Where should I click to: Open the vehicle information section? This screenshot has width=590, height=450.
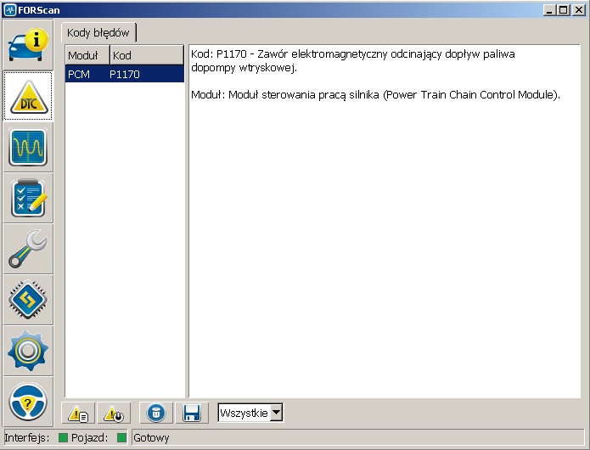(x=28, y=45)
